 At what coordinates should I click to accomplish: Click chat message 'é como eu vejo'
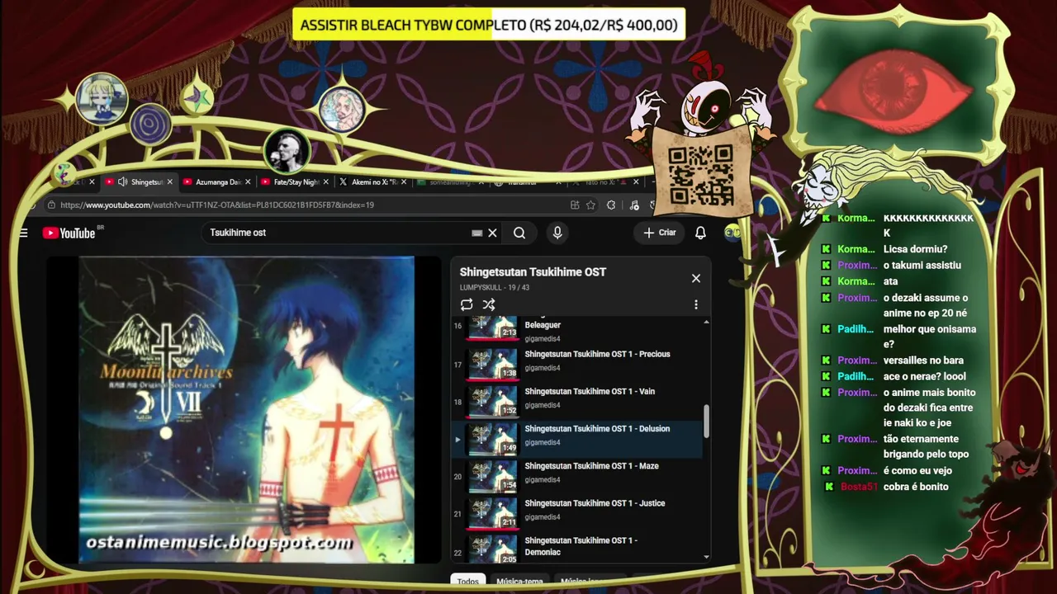(917, 471)
